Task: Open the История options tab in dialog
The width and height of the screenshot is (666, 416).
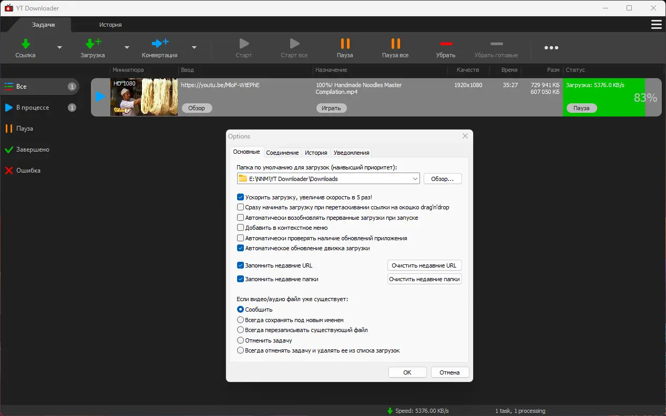Action: click(316, 153)
